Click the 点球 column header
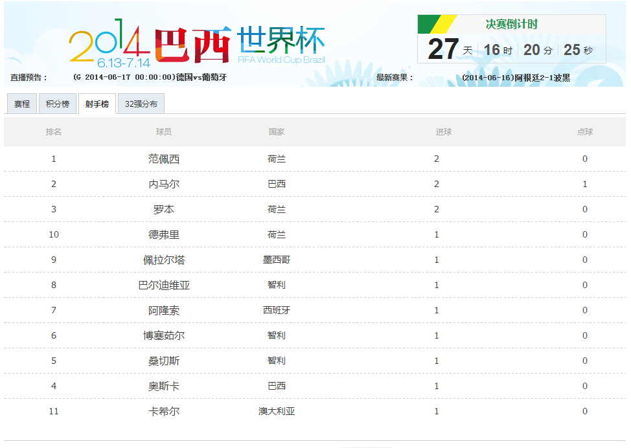This screenshot has width=631, height=448. click(x=584, y=131)
